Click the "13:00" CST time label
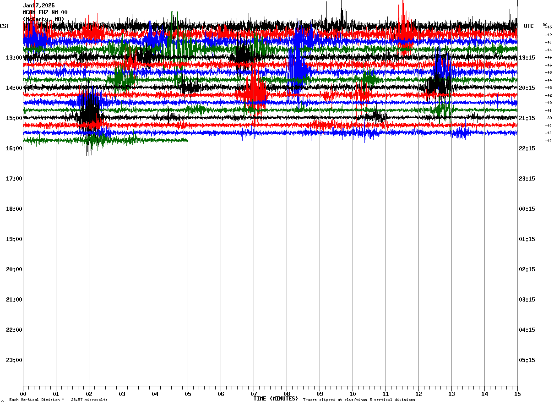 (14, 58)
